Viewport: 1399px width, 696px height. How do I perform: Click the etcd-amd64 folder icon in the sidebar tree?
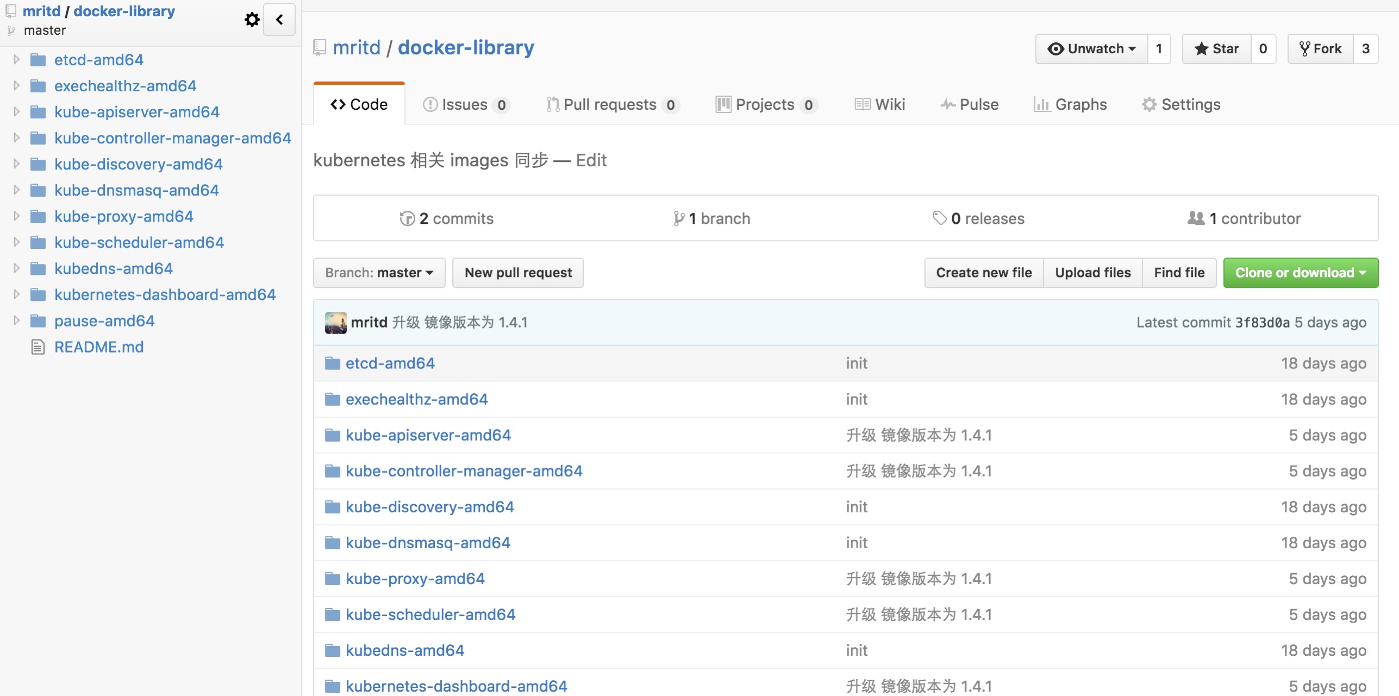(x=38, y=59)
